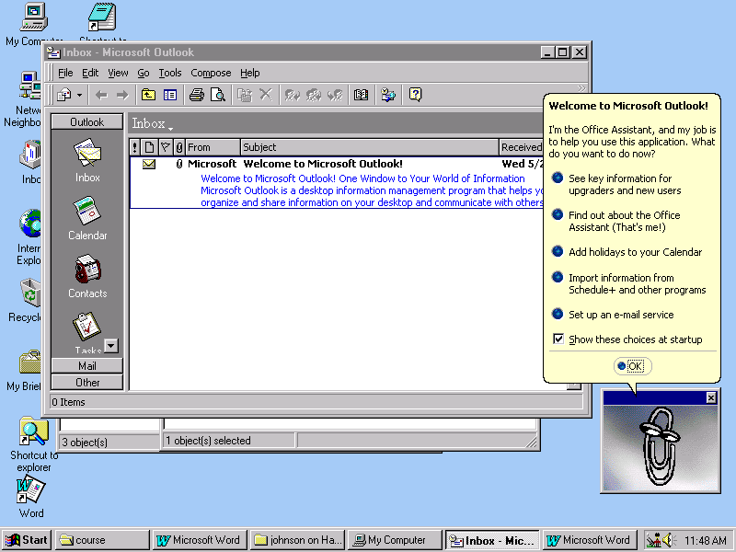The width and height of the screenshot is (736, 552).
Task: Choose See key information for upgraders
Action: click(x=618, y=185)
